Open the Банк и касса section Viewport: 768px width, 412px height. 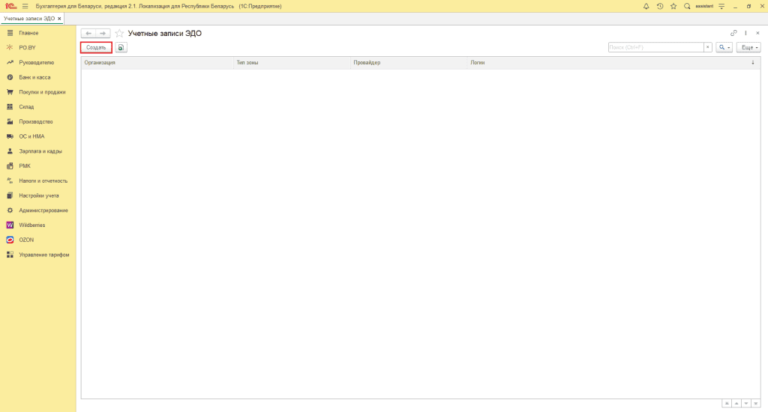coord(34,77)
